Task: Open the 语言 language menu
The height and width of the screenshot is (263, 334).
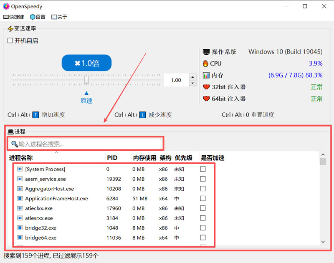Action: 38,17
